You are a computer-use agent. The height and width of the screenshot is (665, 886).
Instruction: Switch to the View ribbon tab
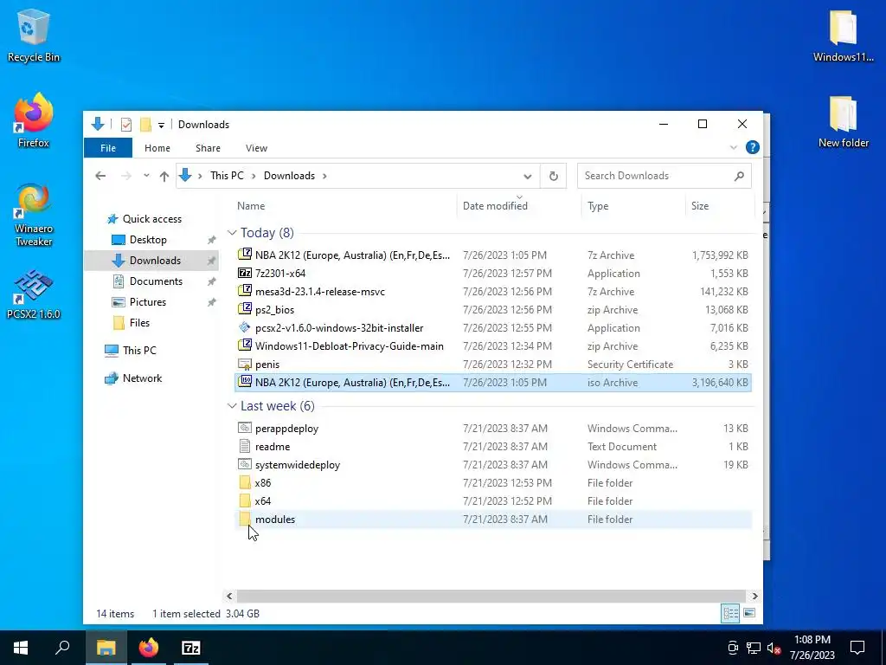[x=256, y=148]
